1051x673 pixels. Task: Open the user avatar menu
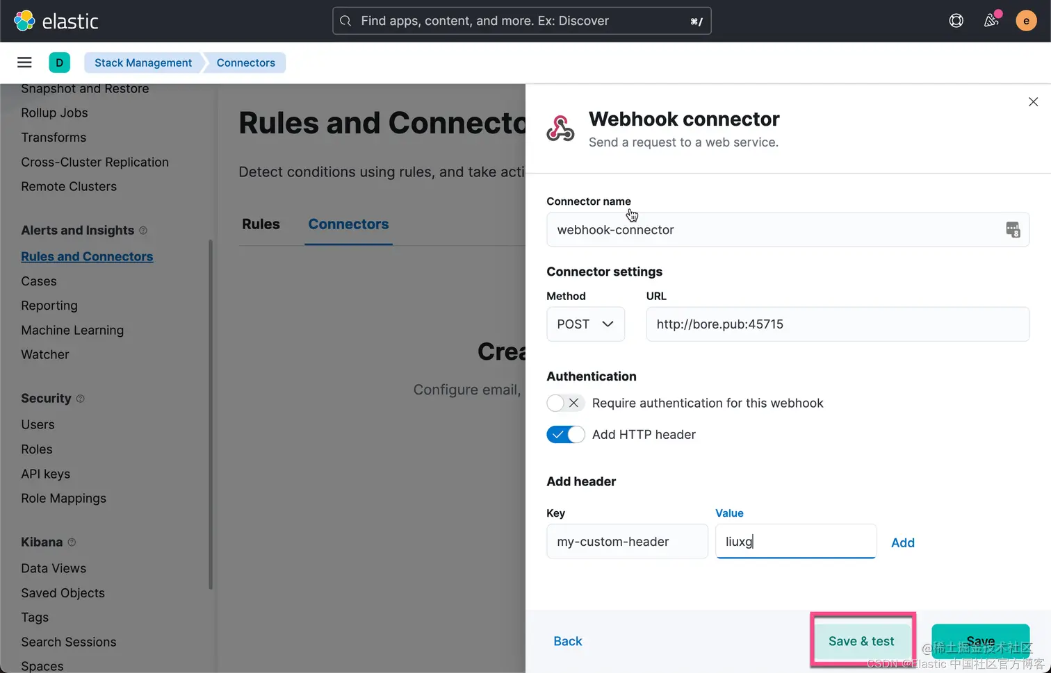[1026, 21]
